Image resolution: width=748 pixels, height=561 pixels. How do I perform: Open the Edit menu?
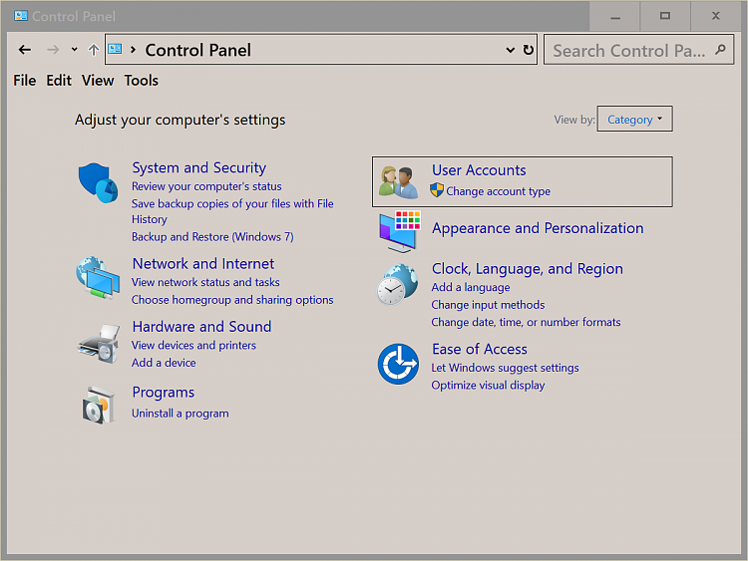click(59, 81)
